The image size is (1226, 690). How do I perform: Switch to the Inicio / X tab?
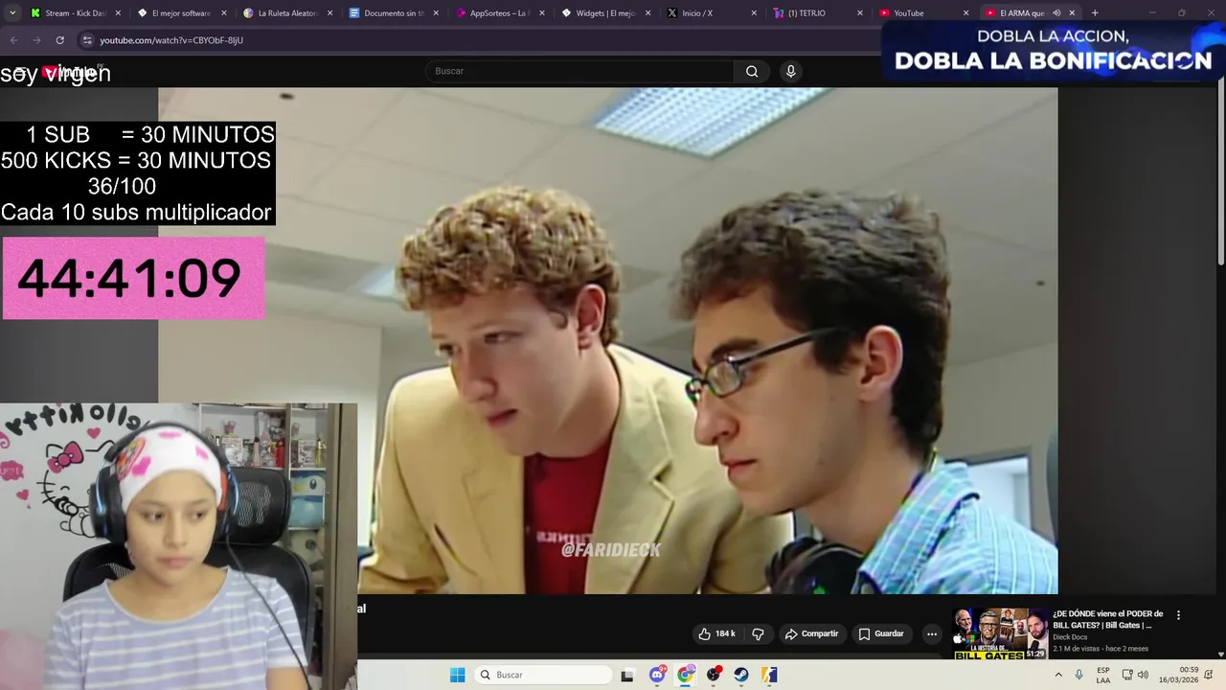coord(710,13)
